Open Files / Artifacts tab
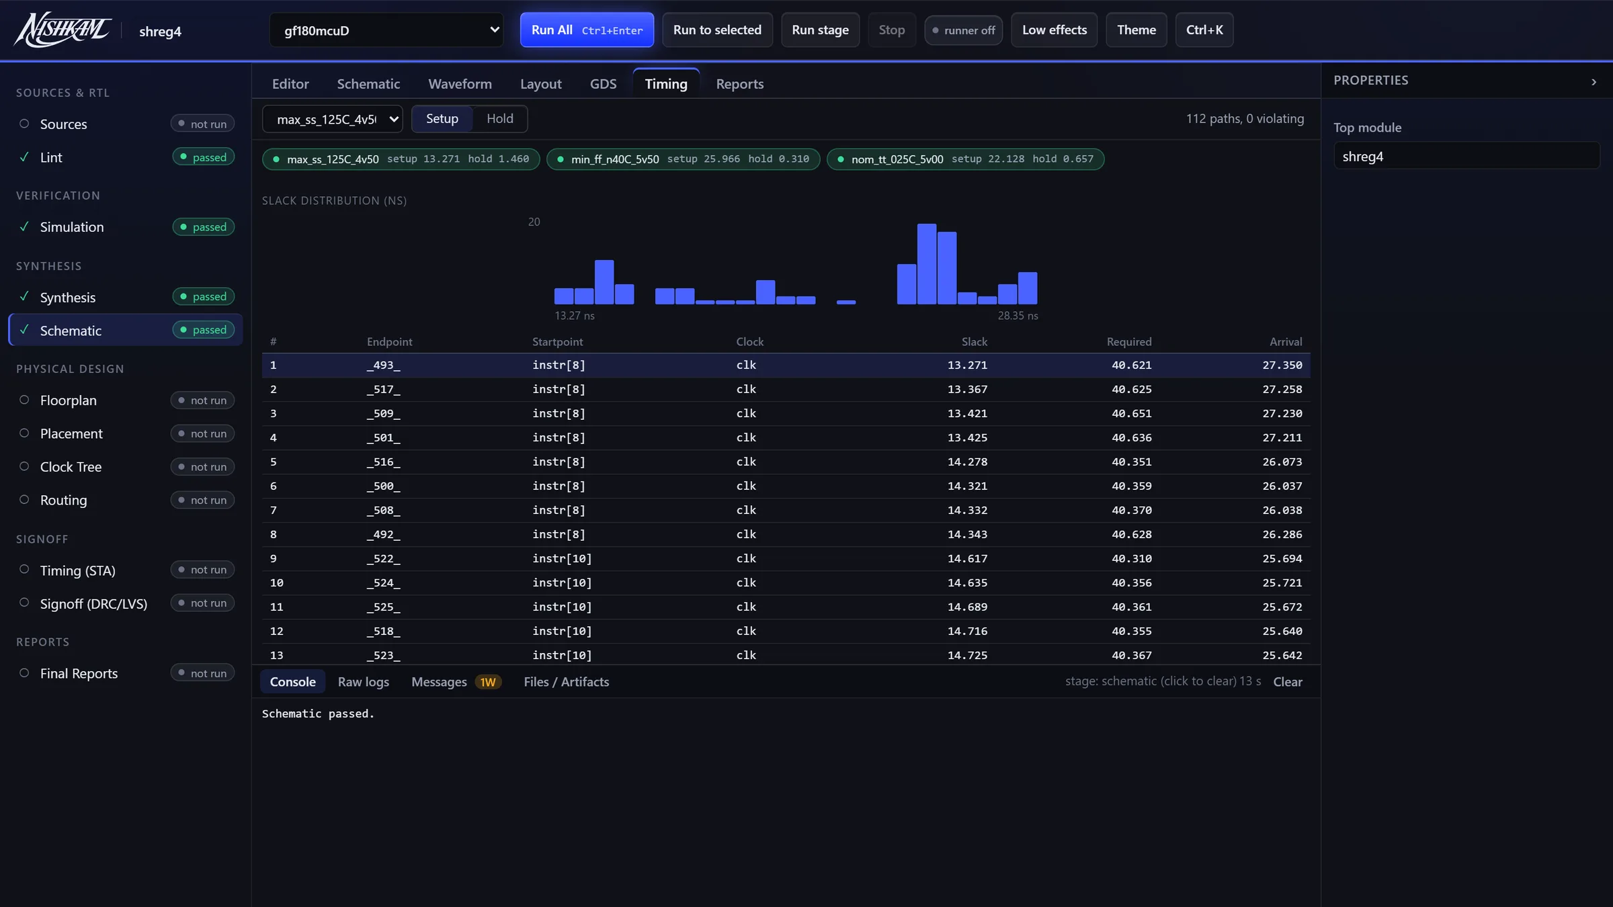This screenshot has height=907, width=1613. point(567,682)
